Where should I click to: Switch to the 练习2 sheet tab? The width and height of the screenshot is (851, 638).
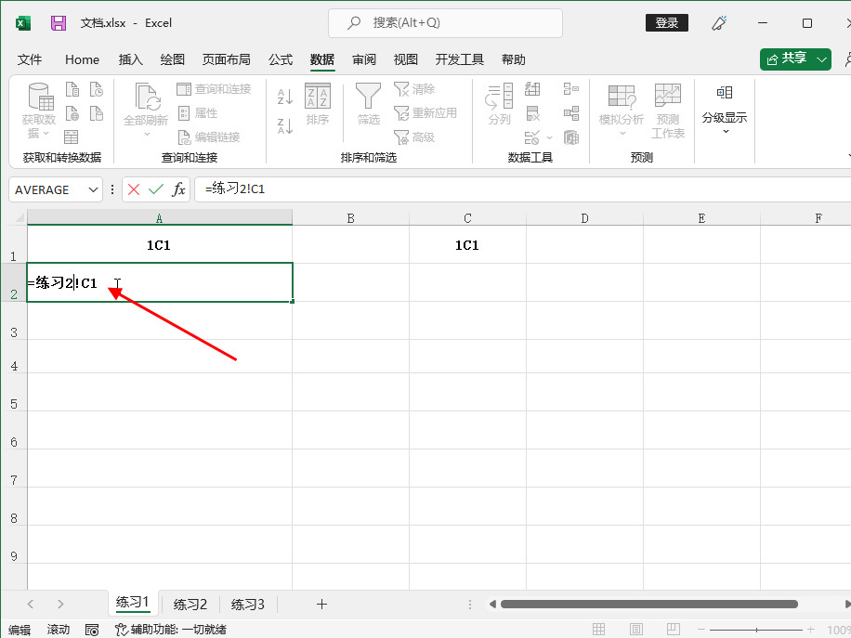tap(190, 604)
